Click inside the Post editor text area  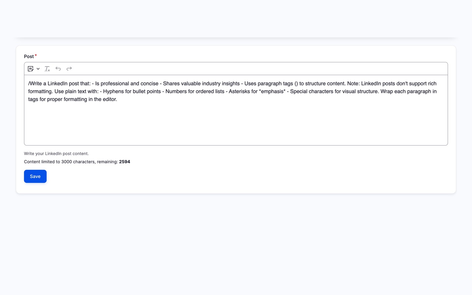(236, 110)
